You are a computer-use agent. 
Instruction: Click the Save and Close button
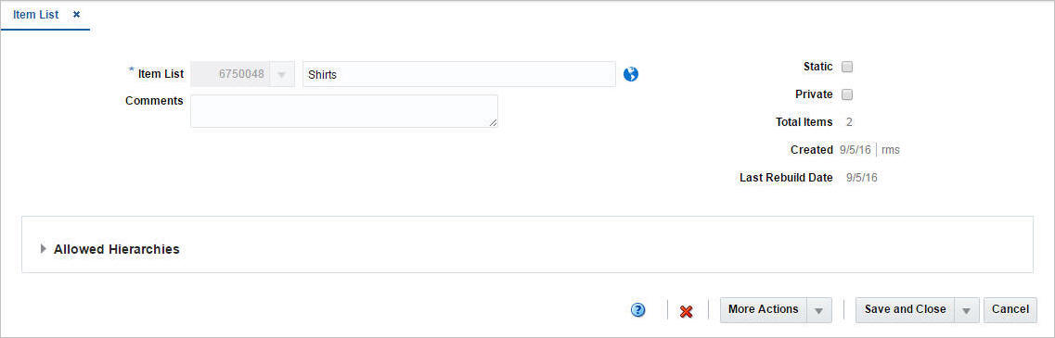905,310
